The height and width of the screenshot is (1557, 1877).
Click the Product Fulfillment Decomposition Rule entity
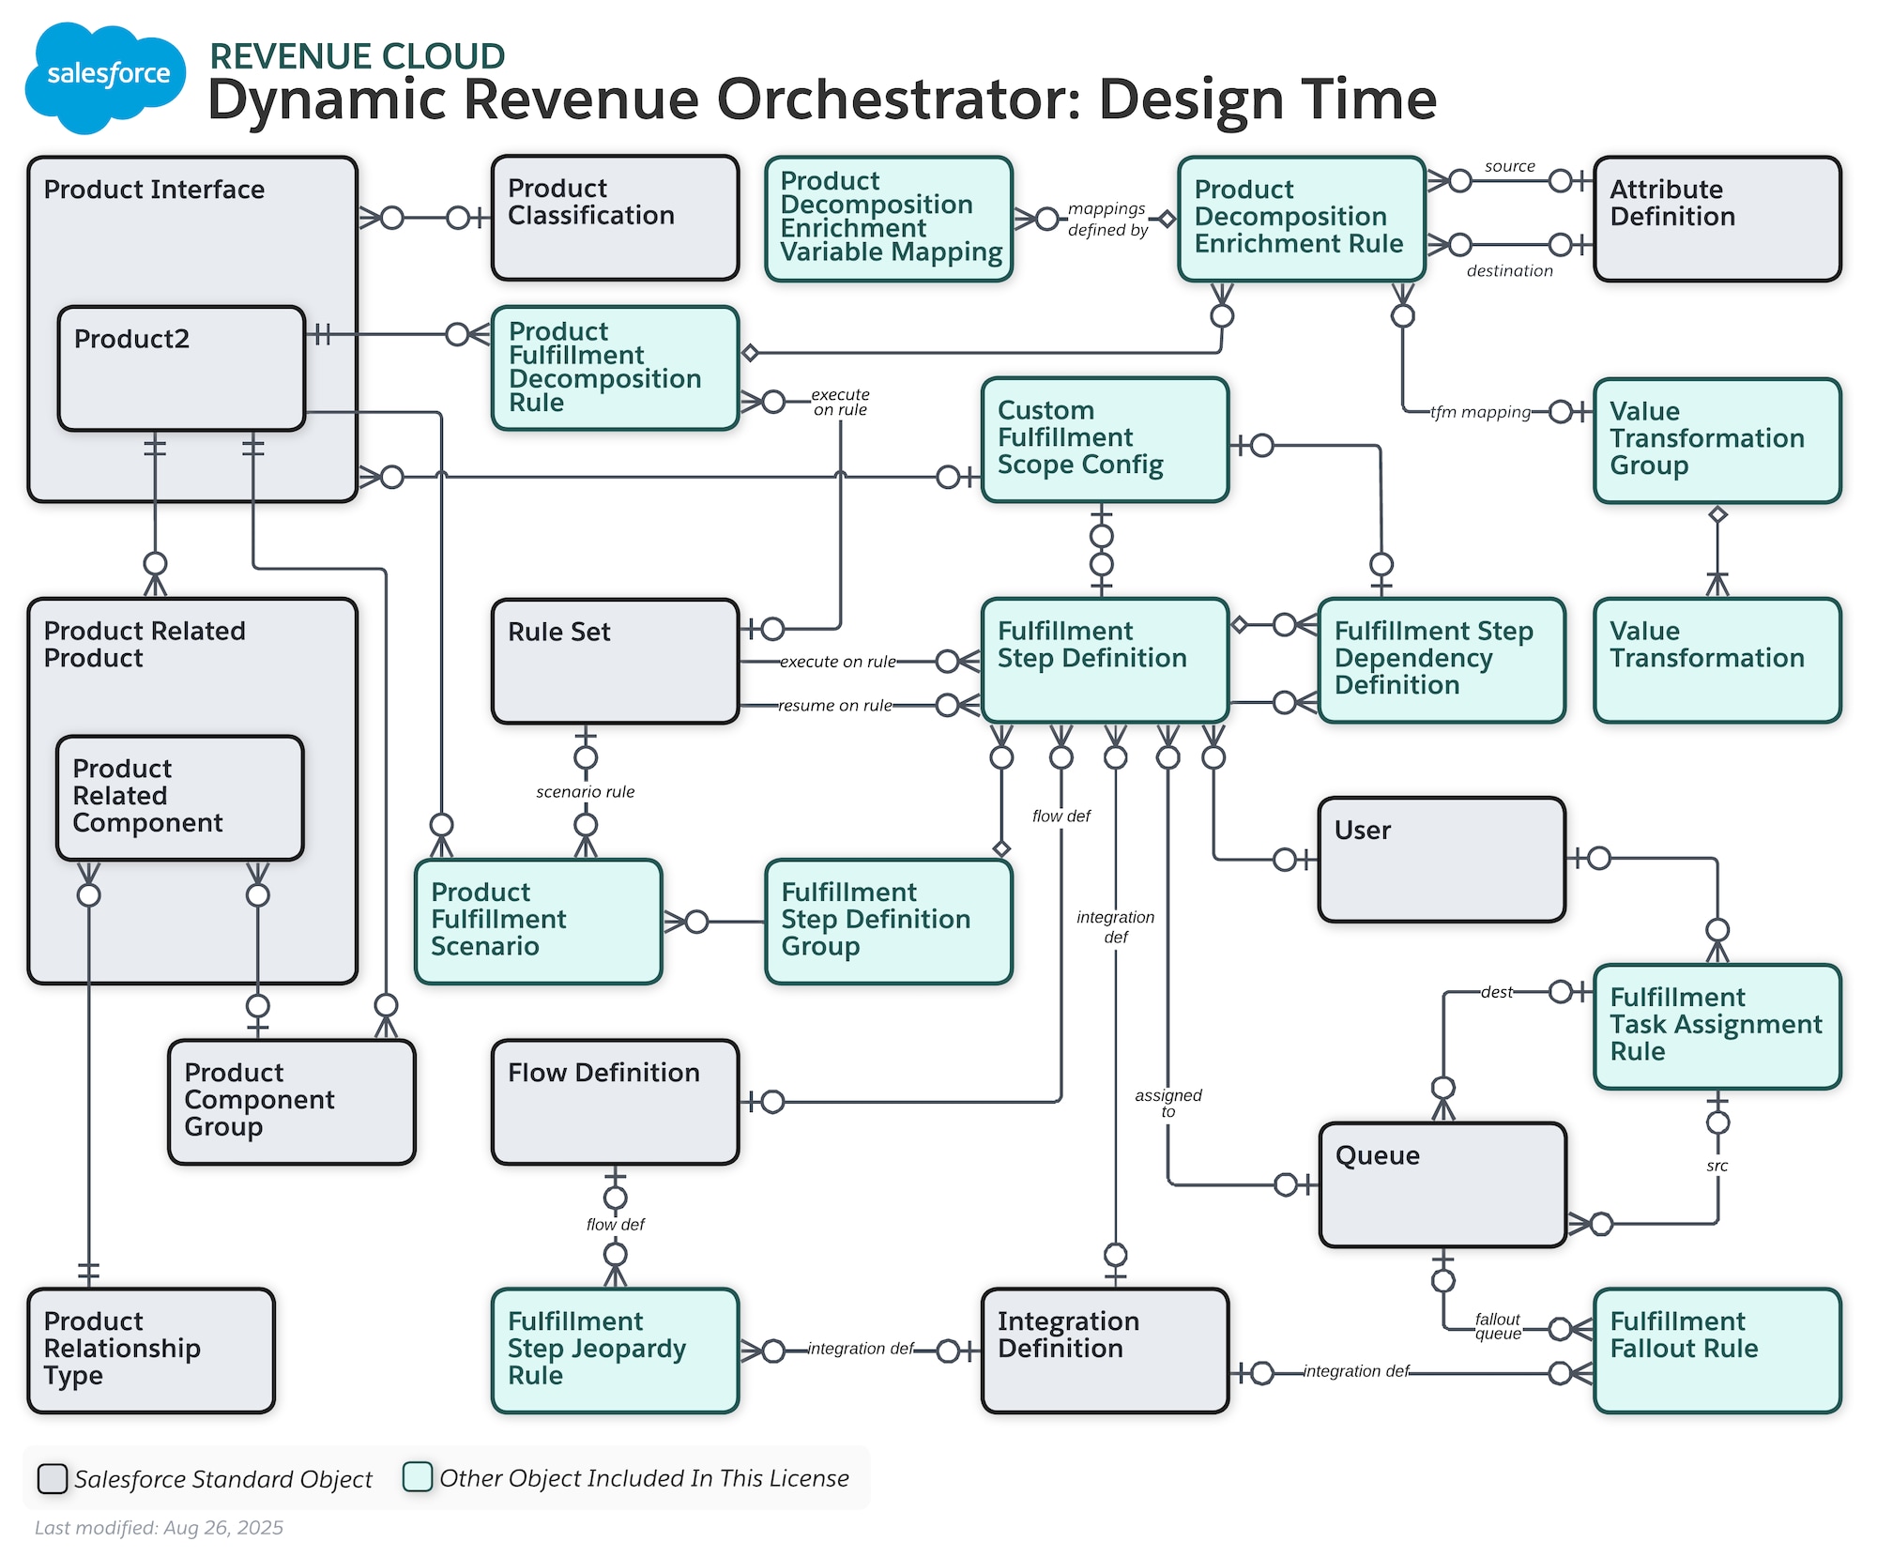pos(616,368)
